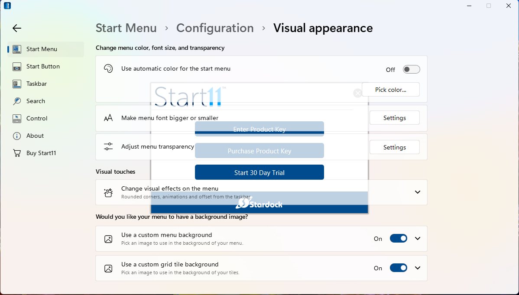
Task: Open the Start Menu section
Action: point(45,49)
